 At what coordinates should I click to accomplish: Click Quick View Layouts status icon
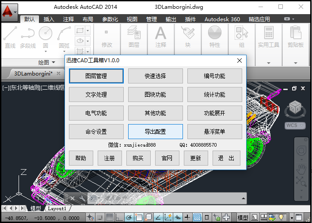click(x=264, y=217)
